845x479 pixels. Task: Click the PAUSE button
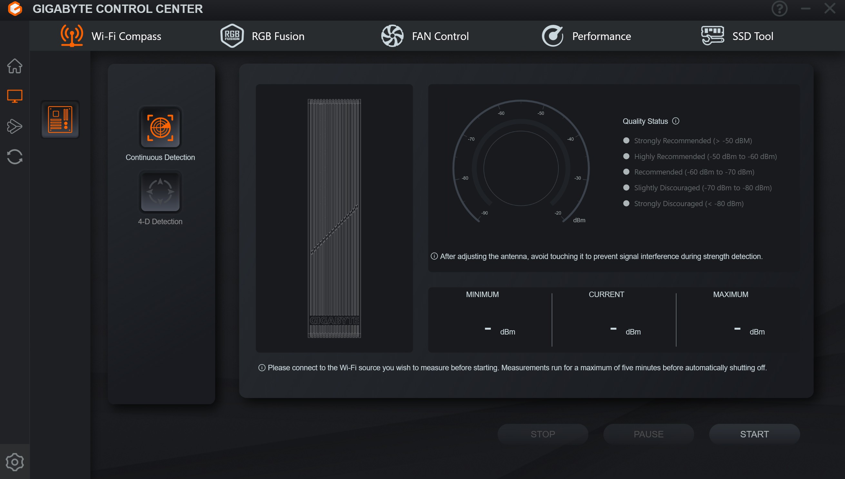(648, 434)
